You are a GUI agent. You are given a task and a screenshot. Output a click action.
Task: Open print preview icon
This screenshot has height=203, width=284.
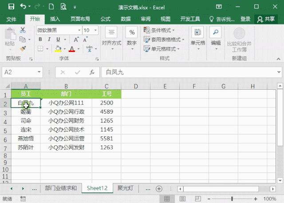(63, 7)
